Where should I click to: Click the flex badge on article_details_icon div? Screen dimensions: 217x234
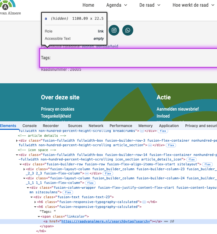point(192,160)
